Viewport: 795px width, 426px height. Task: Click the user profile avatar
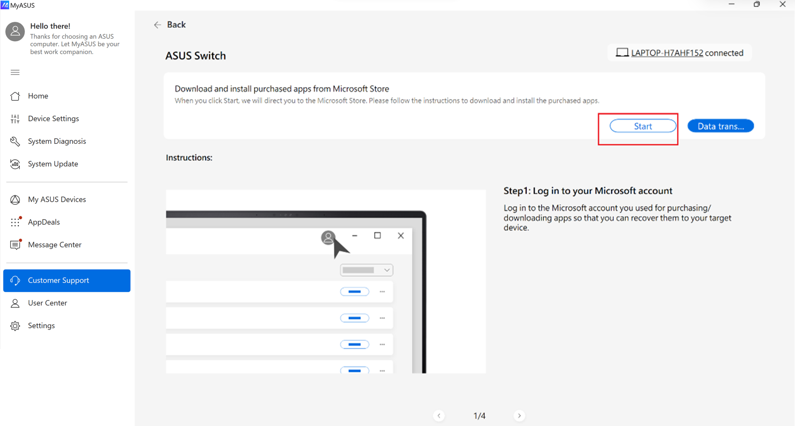[15, 32]
